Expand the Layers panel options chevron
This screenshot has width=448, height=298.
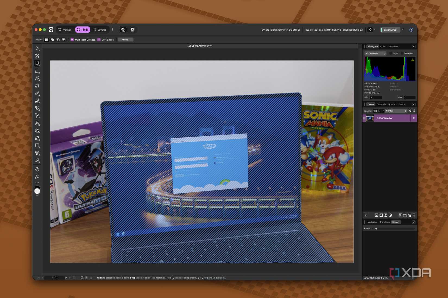pos(414,104)
